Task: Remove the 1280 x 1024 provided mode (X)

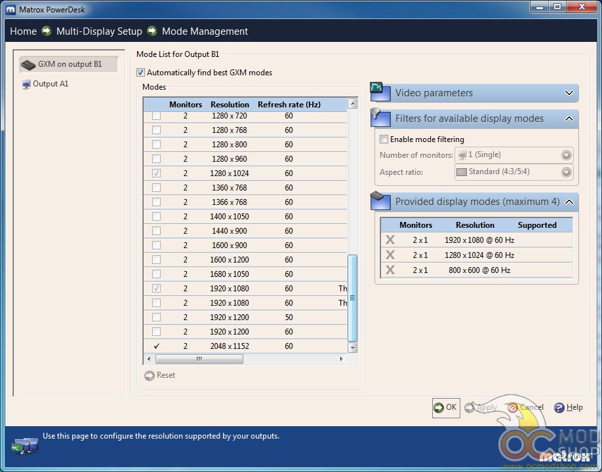Action: point(390,255)
